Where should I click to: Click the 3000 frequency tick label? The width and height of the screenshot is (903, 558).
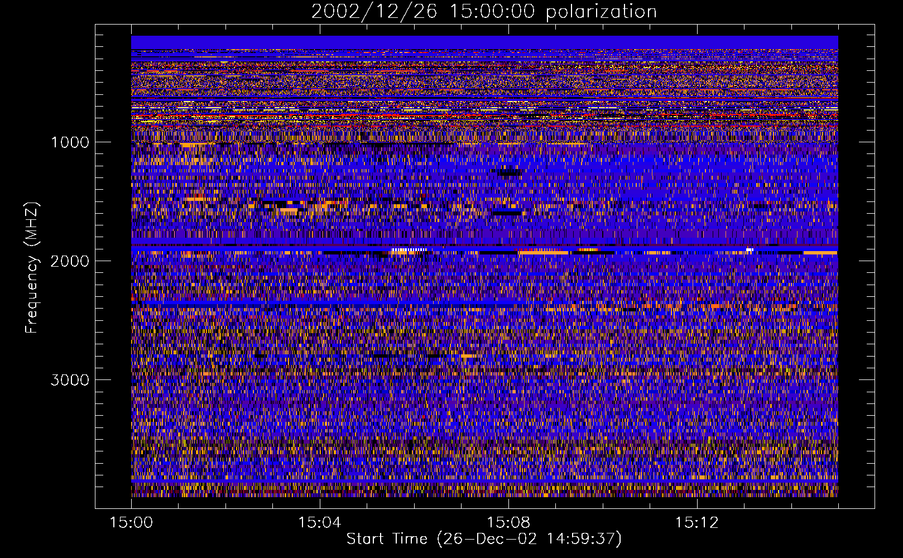click(70, 380)
